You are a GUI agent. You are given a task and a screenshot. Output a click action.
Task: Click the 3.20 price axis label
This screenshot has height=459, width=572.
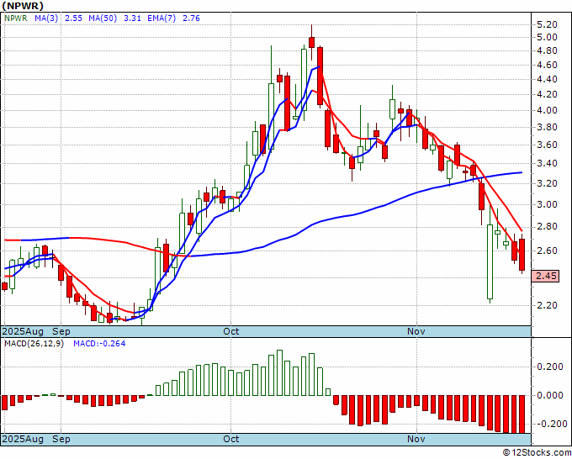click(547, 183)
